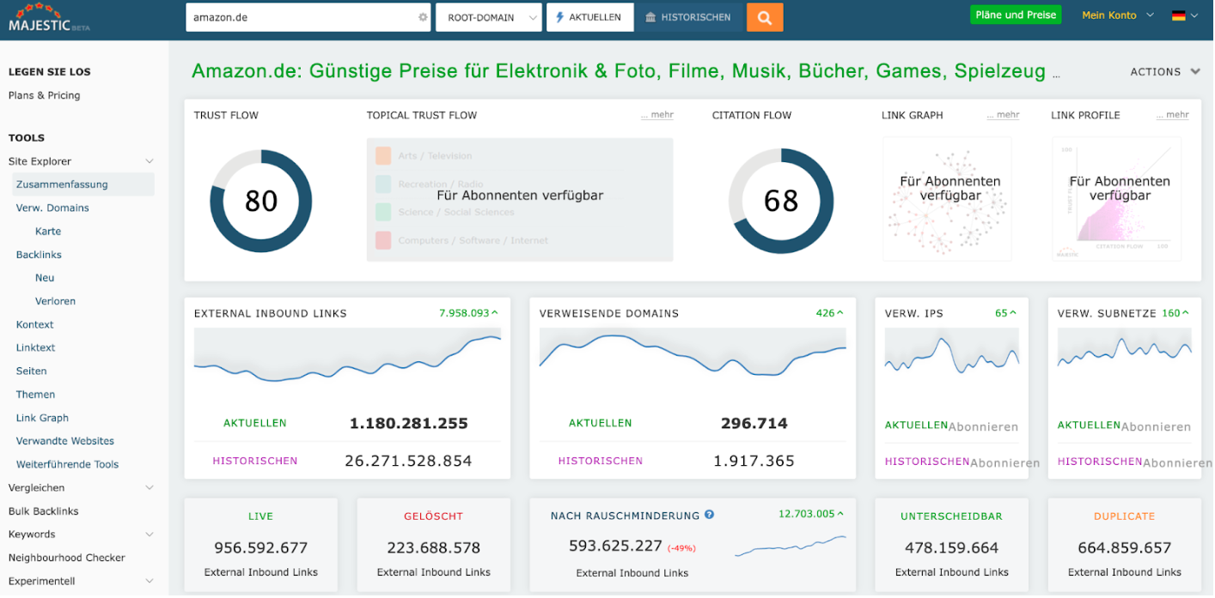Click the Citation Flow 68 donut chart
The width and height of the screenshot is (1215, 598).
[x=781, y=201]
